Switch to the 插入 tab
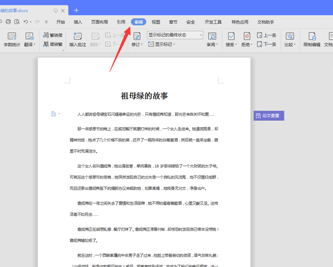This screenshot has width=333, height=267. click(78, 22)
